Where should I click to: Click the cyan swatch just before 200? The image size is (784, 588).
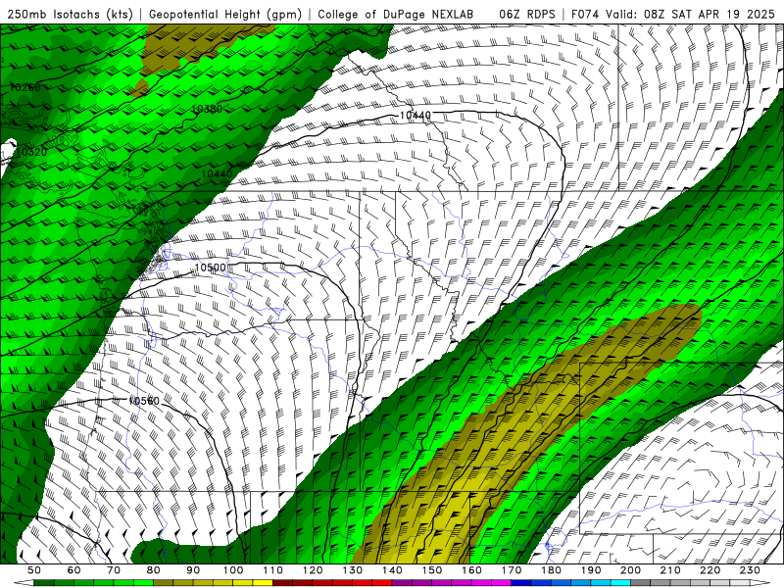point(620,583)
